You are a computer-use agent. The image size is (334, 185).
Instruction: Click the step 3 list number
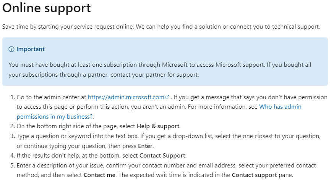coord(12,136)
